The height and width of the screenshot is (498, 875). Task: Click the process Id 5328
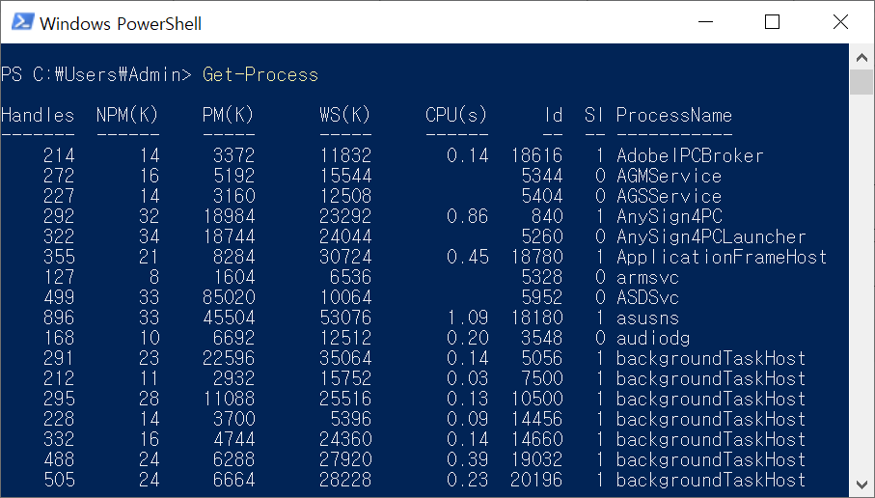click(x=542, y=278)
